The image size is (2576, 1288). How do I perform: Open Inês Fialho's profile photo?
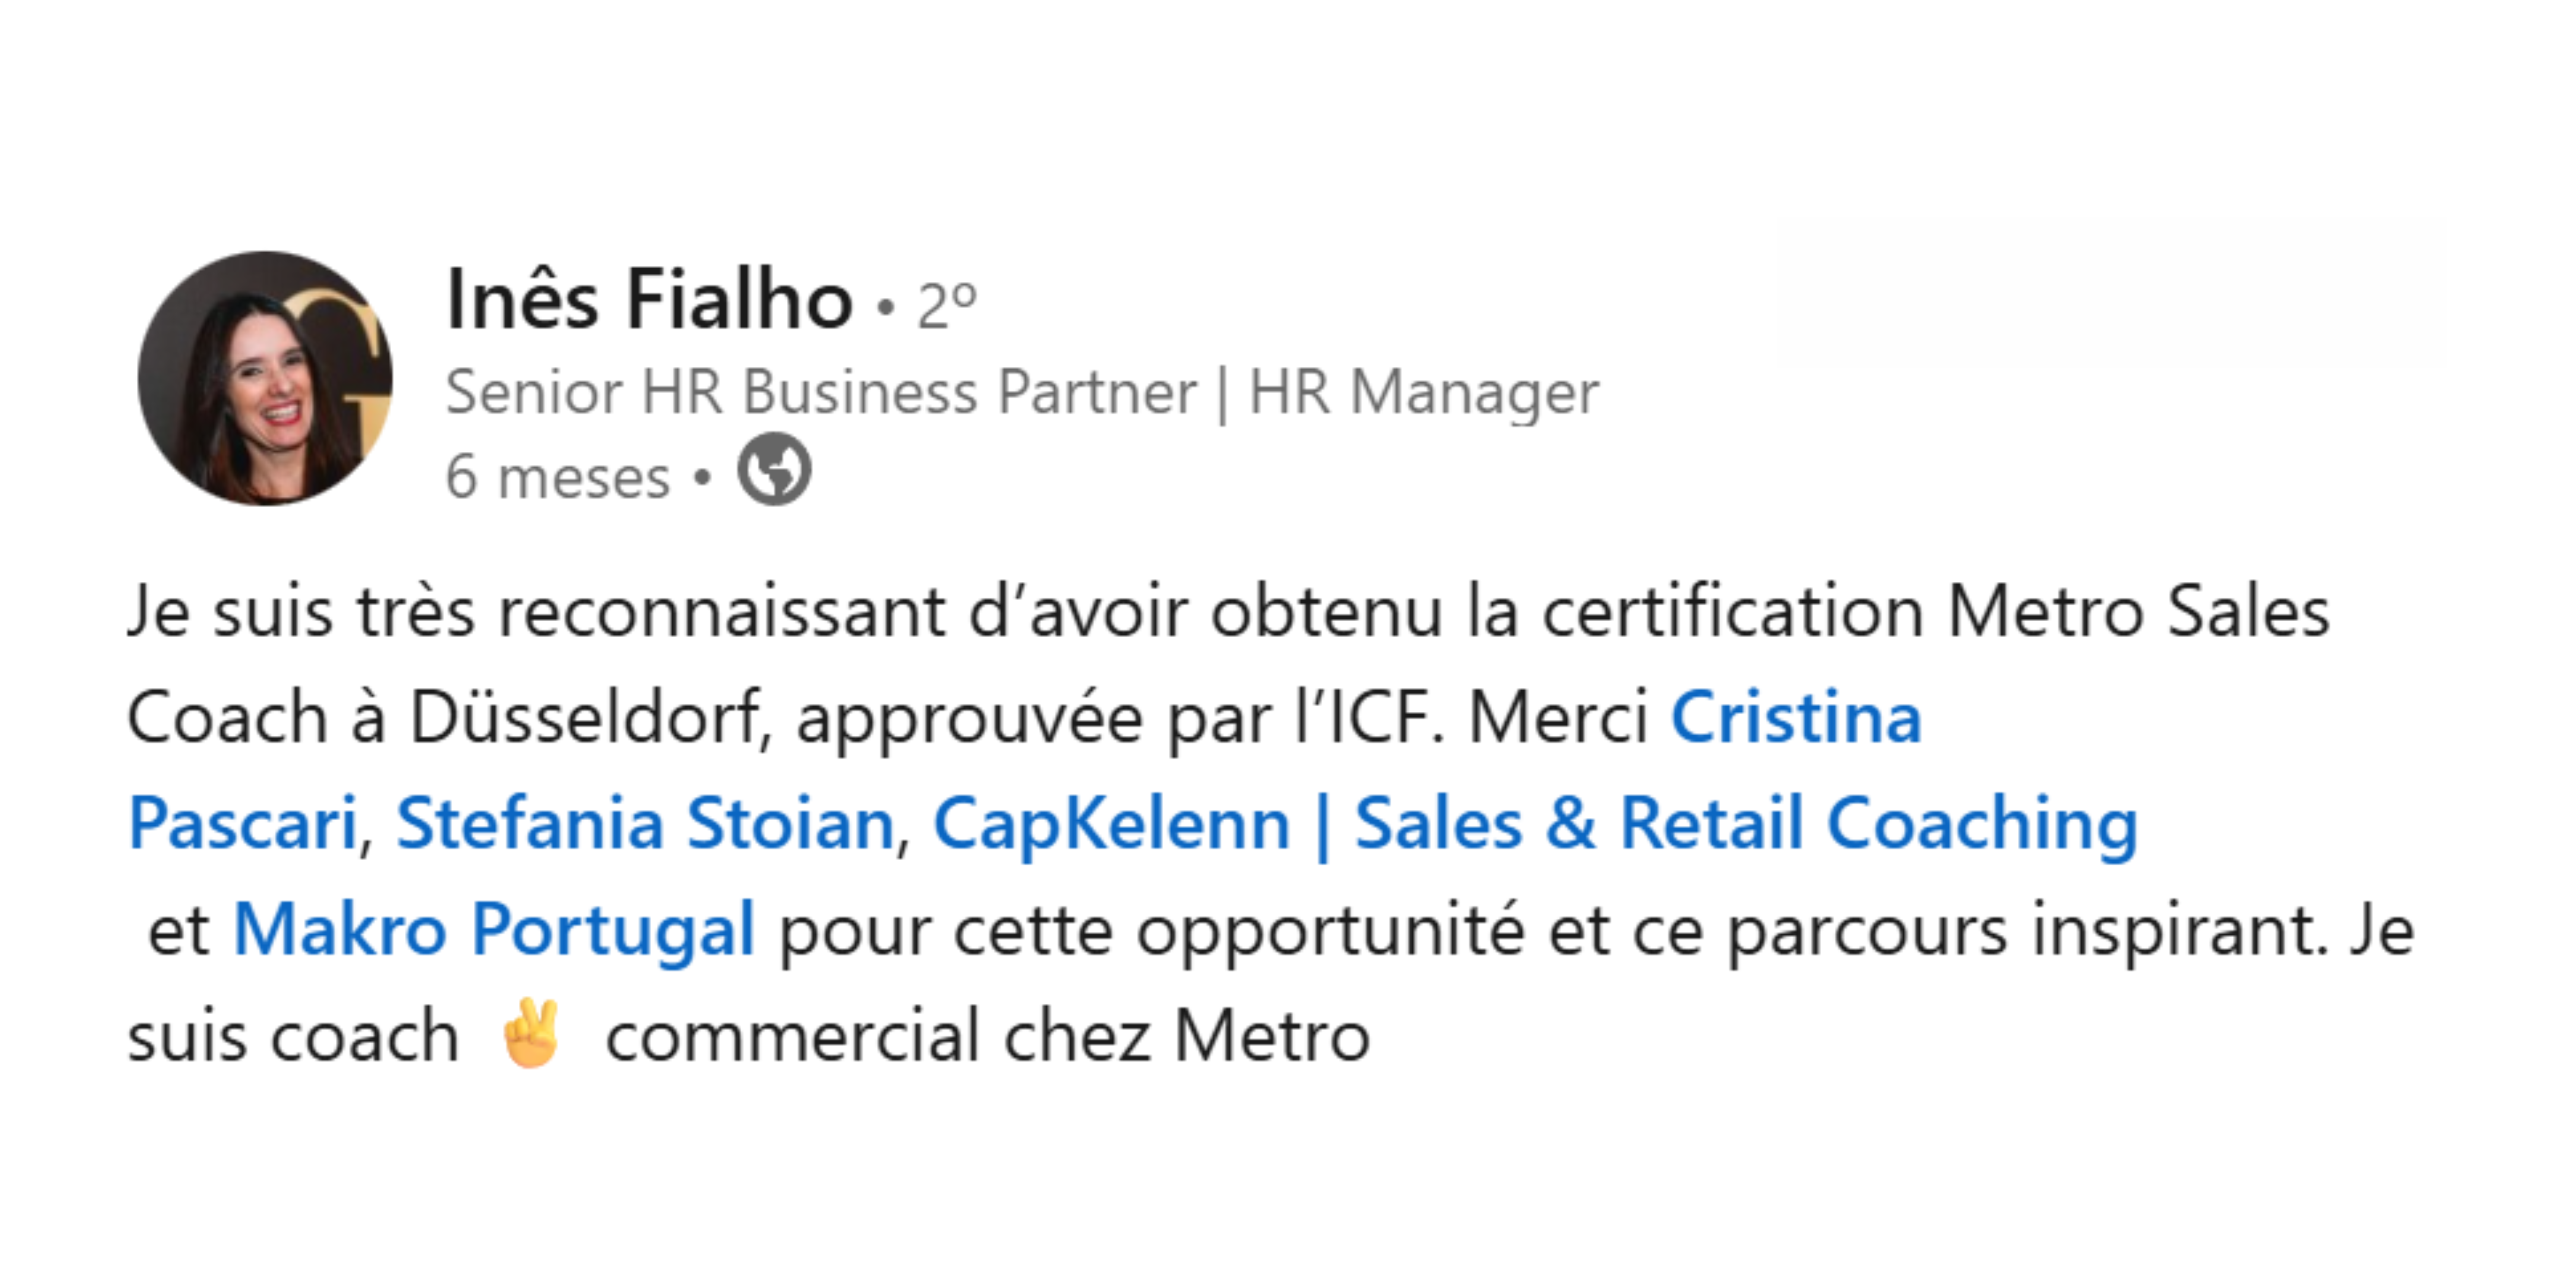(265, 378)
